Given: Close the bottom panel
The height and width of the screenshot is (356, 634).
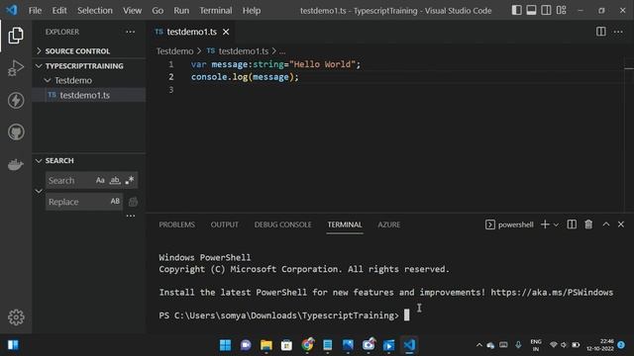Looking at the screenshot, I should [621, 224].
